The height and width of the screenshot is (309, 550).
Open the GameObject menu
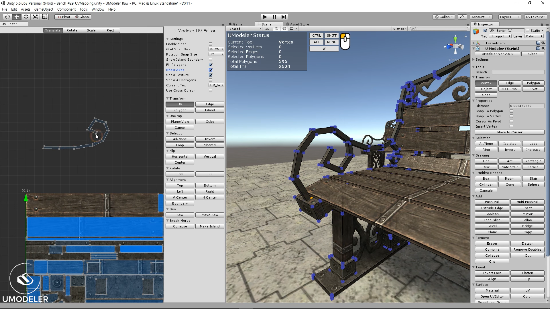pos(44,9)
